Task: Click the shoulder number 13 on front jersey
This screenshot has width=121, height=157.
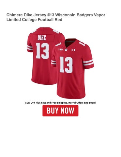Action: pos(82,44)
